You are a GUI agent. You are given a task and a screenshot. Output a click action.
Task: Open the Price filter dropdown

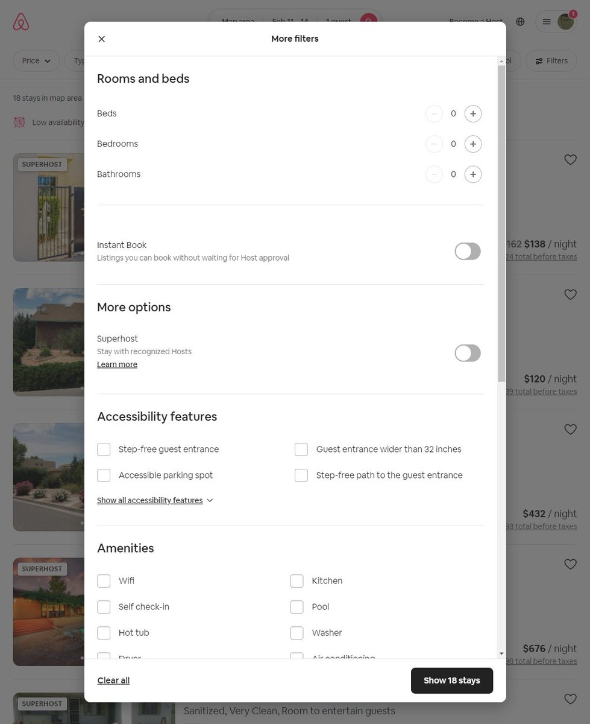pos(36,61)
